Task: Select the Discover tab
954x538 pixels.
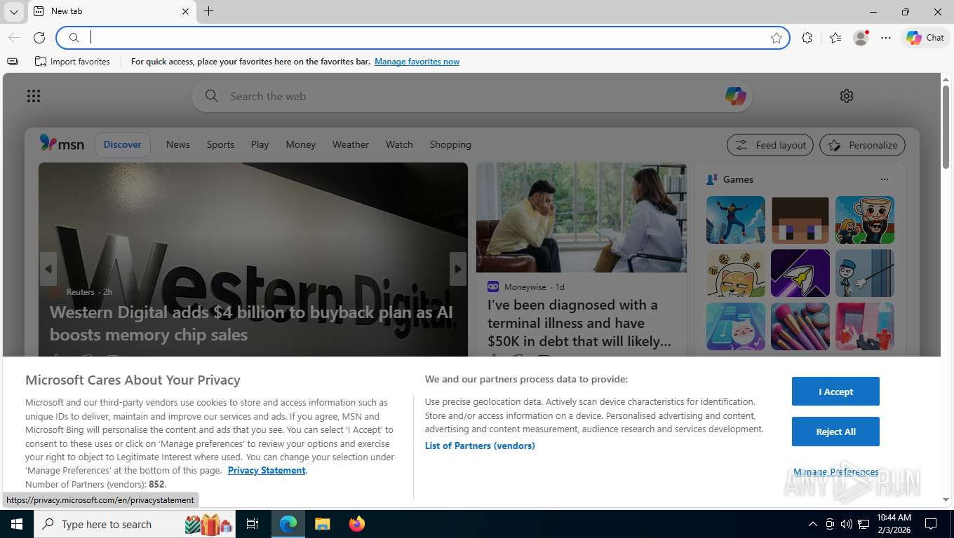Action: pyautogui.click(x=123, y=144)
